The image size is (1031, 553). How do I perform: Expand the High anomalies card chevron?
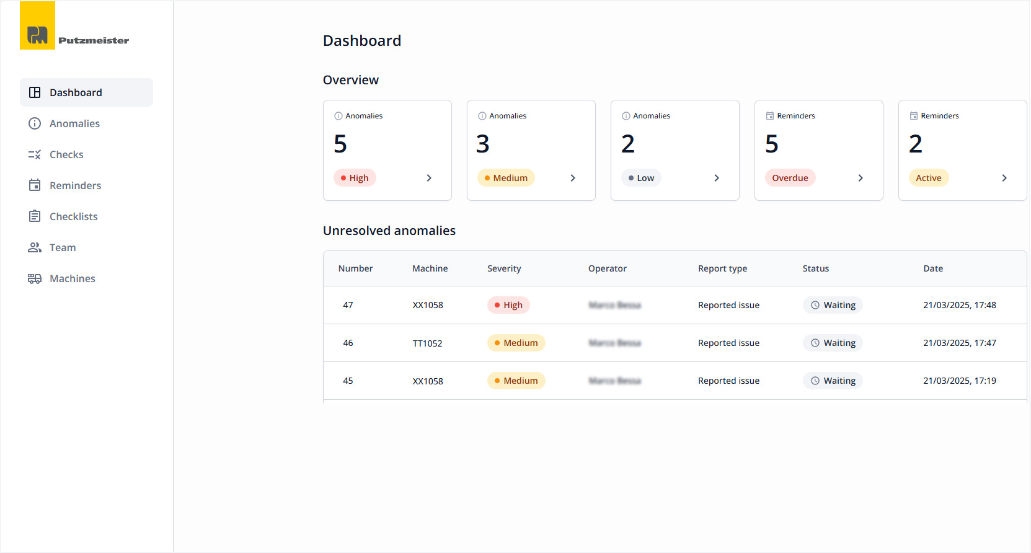(429, 178)
